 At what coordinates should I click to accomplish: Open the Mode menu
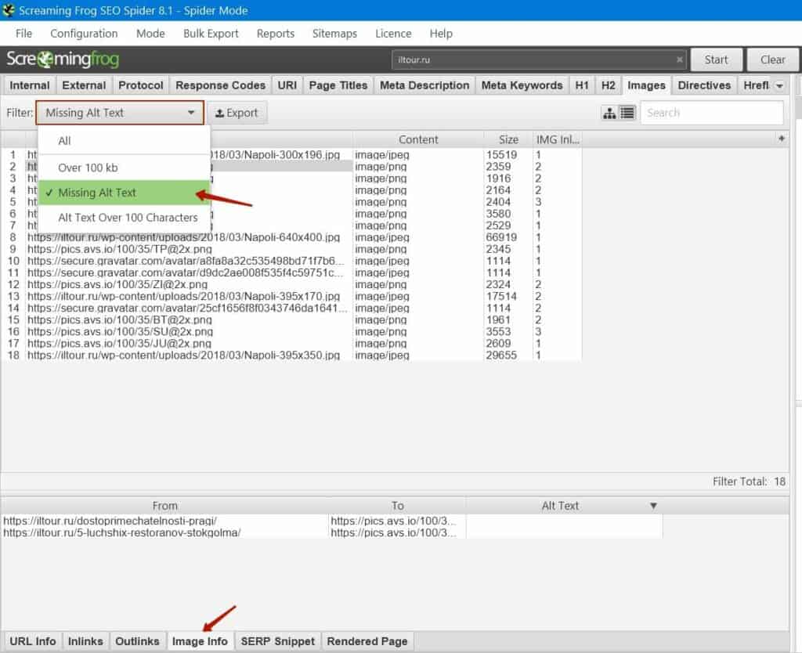(150, 34)
